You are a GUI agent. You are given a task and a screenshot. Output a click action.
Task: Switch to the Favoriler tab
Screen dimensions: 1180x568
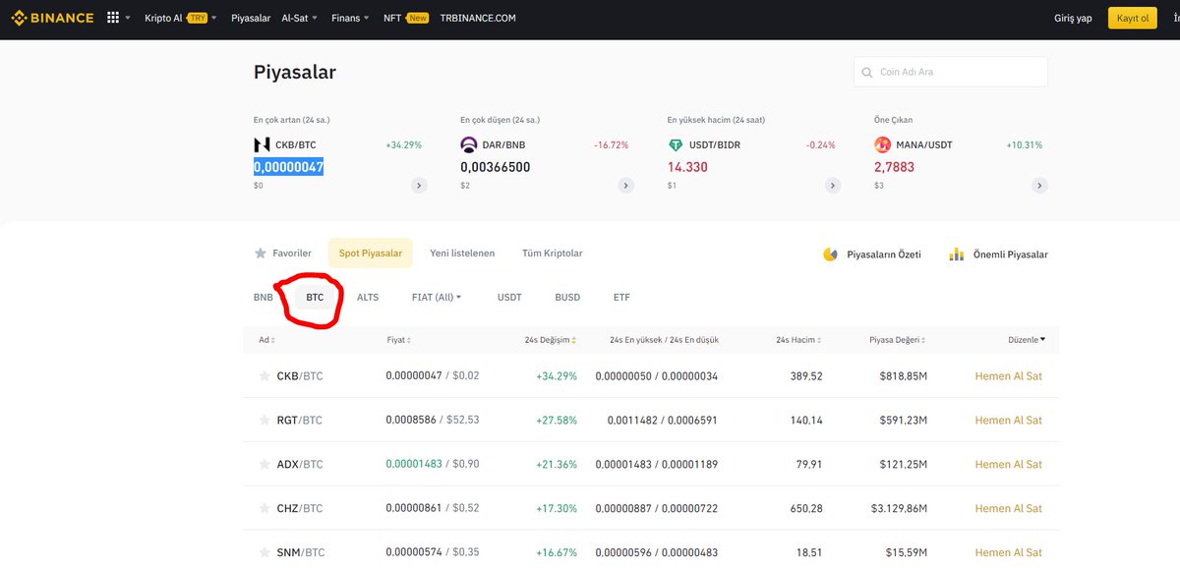point(283,254)
